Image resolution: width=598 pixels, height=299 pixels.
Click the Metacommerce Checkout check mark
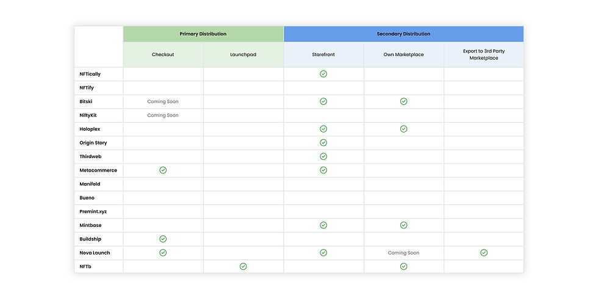pyautogui.click(x=163, y=170)
